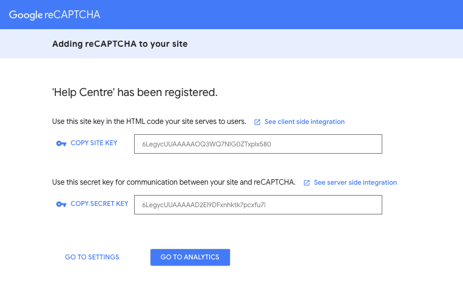This screenshot has width=463, height=308.
Task: Focus the site key text field
Action: 258,144
